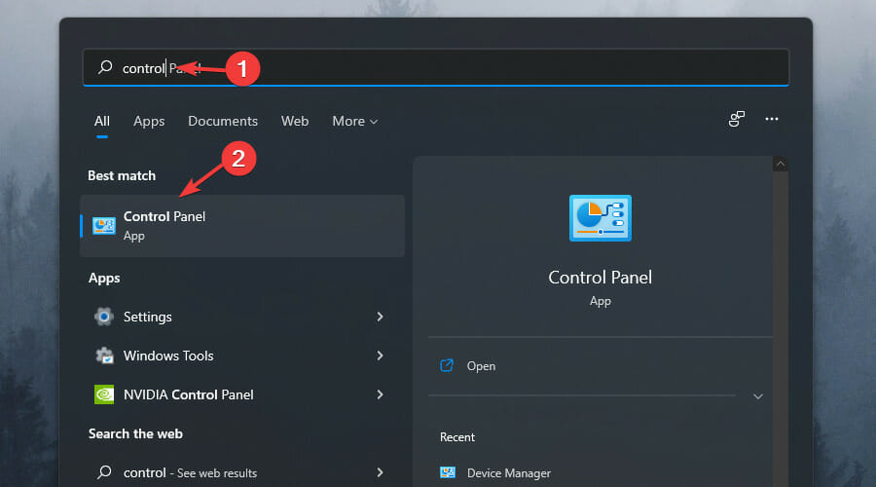The height and width of the screenshot is (487, 876).
Task: Switch to the Web filter tab
Action: (x=294, y=122)
